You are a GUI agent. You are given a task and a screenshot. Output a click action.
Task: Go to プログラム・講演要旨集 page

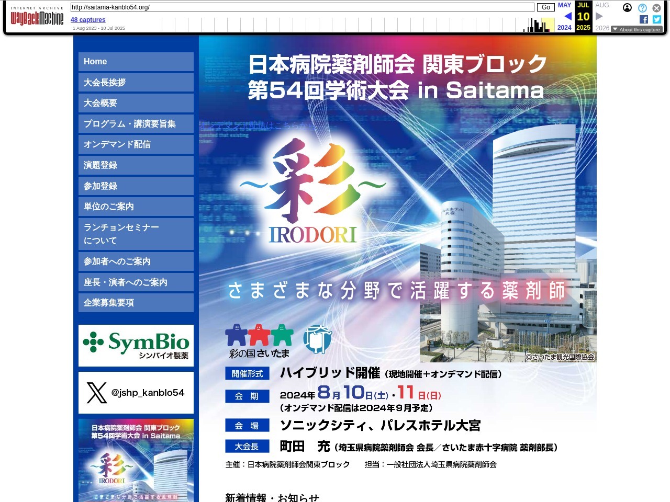136,124
